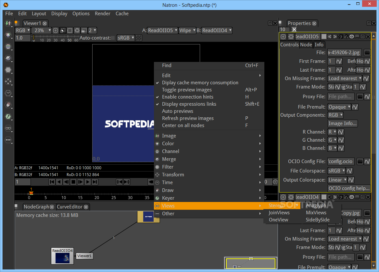Screen dimensions: 379x272
Task: Open the Channel nodes toolbar button
Action: (8, 47)
